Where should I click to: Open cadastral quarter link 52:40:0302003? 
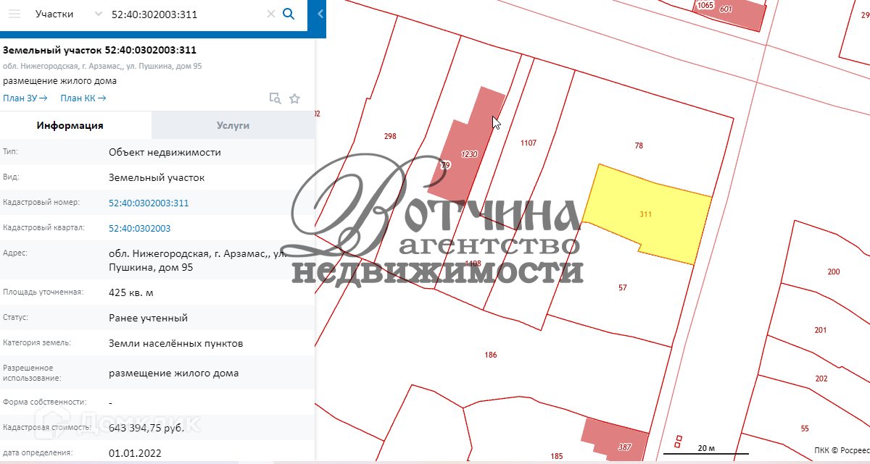pyautogui.click(x=139, y=228)
